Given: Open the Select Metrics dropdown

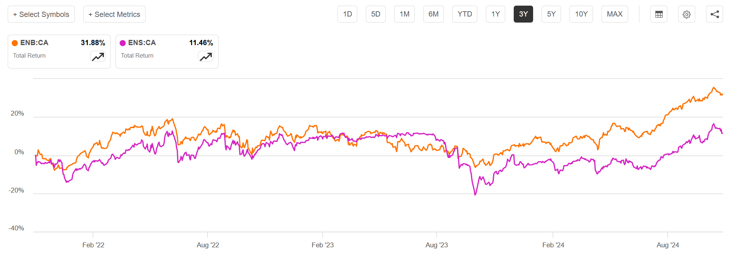Looking at the screenshot, I should point(114,15).
